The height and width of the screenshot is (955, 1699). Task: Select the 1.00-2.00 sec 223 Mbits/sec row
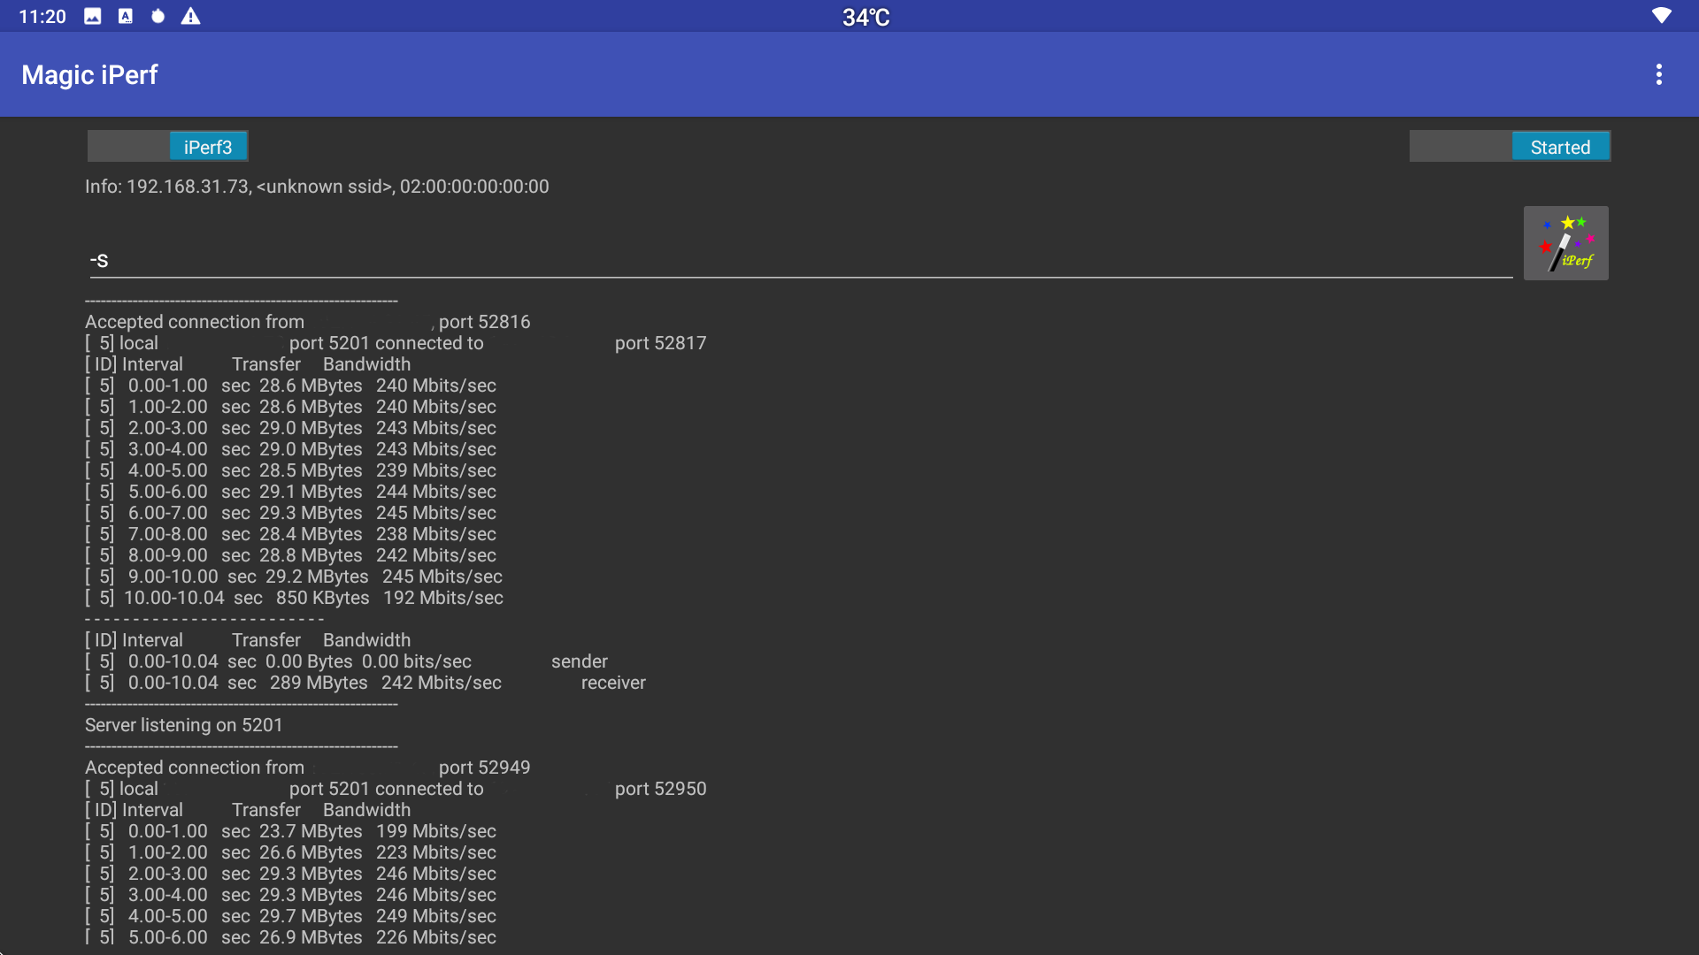click(x=291, y=852)
